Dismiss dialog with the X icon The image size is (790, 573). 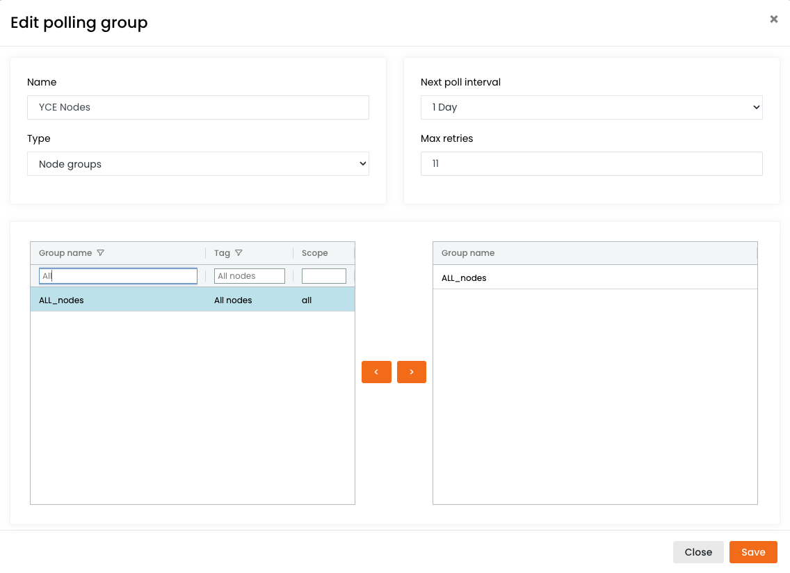coord(773,19)
